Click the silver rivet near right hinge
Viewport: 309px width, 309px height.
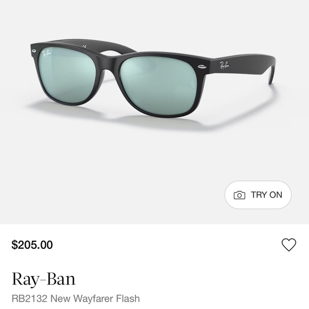tap(202, 67)
